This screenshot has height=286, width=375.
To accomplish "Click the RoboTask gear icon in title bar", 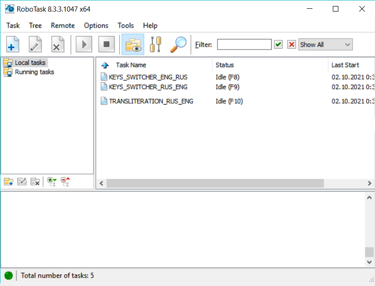I will click(x=10, y=9).
